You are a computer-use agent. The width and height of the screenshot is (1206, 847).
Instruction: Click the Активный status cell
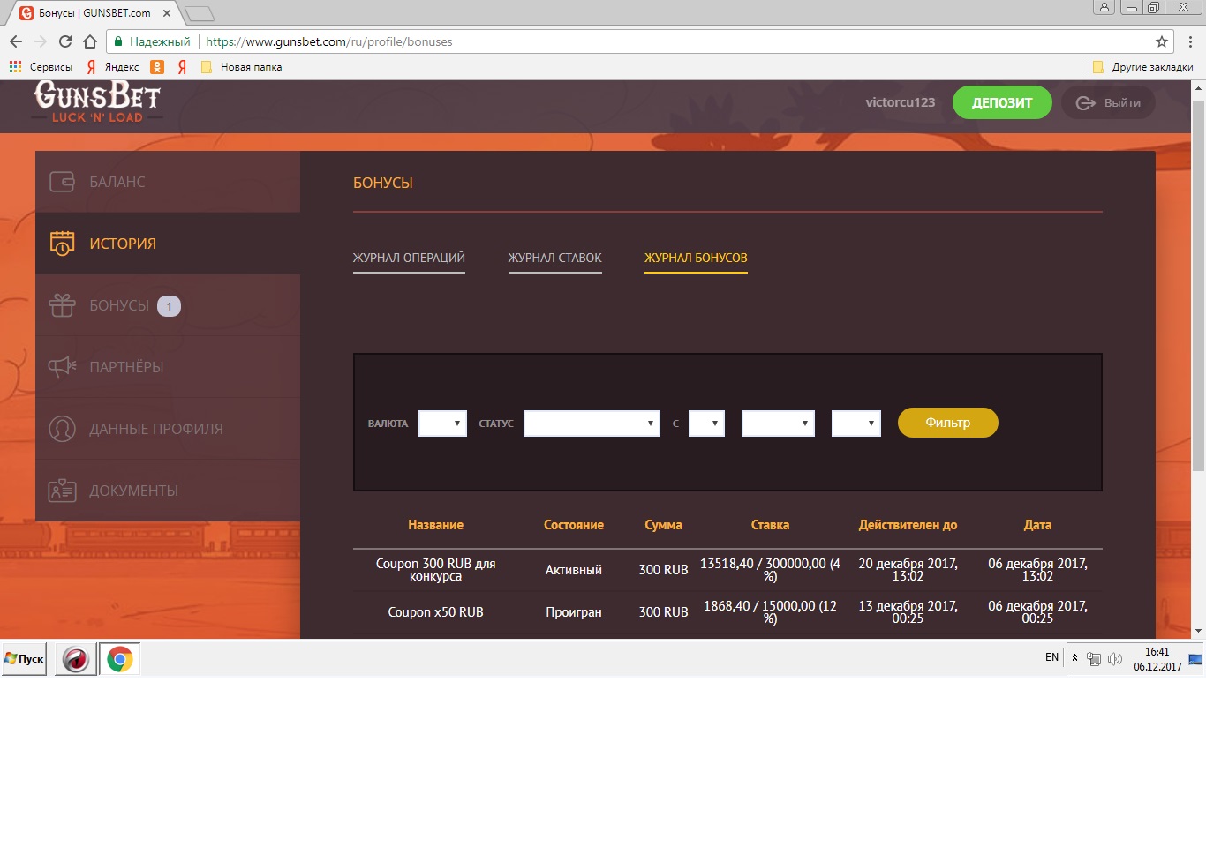point(574,570)
